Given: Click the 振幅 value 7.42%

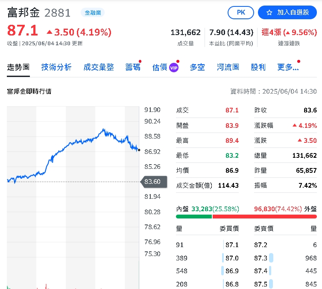Looking at the screenshot, I should pos(307,186).
